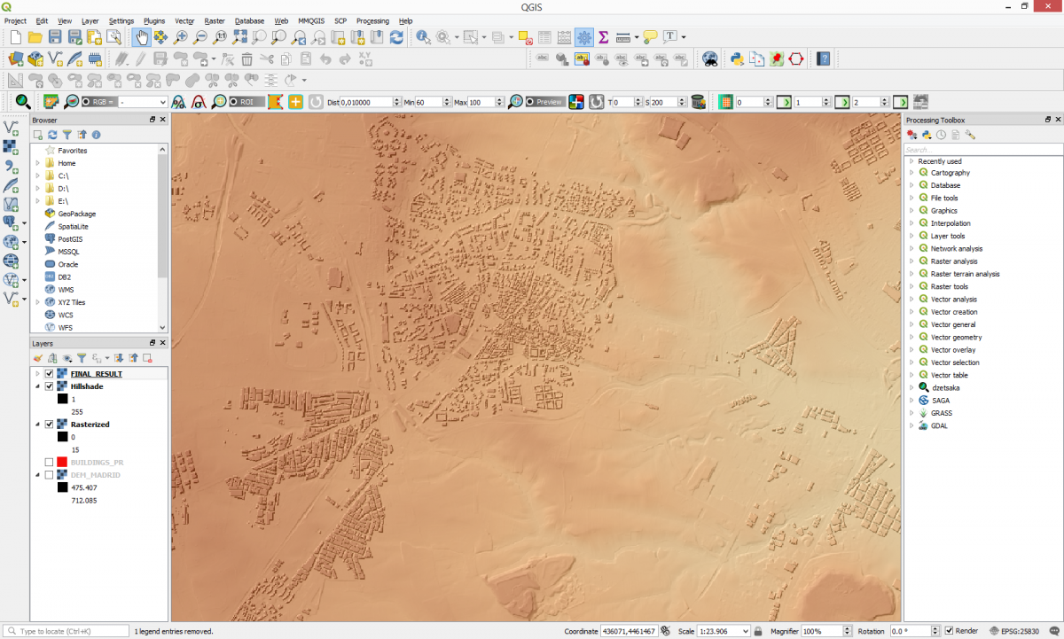Enable the BUILDINGS_PR layer checkbox
Image resolution: width=1064 pixels, height=639 pixels.
click(50, 463)
